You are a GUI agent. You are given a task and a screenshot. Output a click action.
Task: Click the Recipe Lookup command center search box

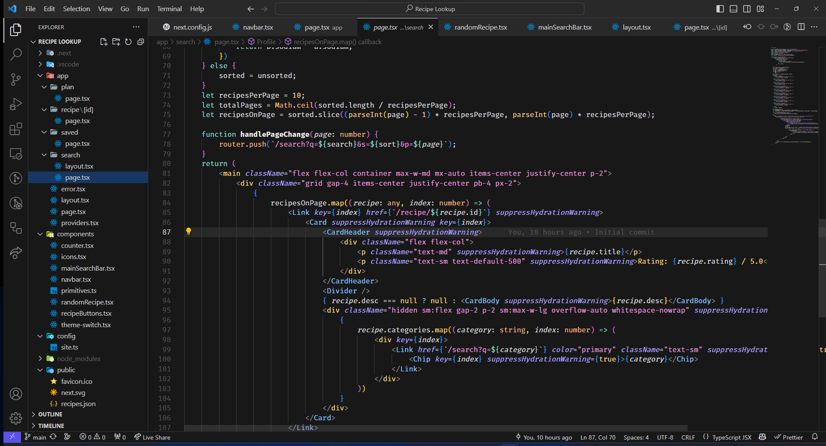coord(430,9)
